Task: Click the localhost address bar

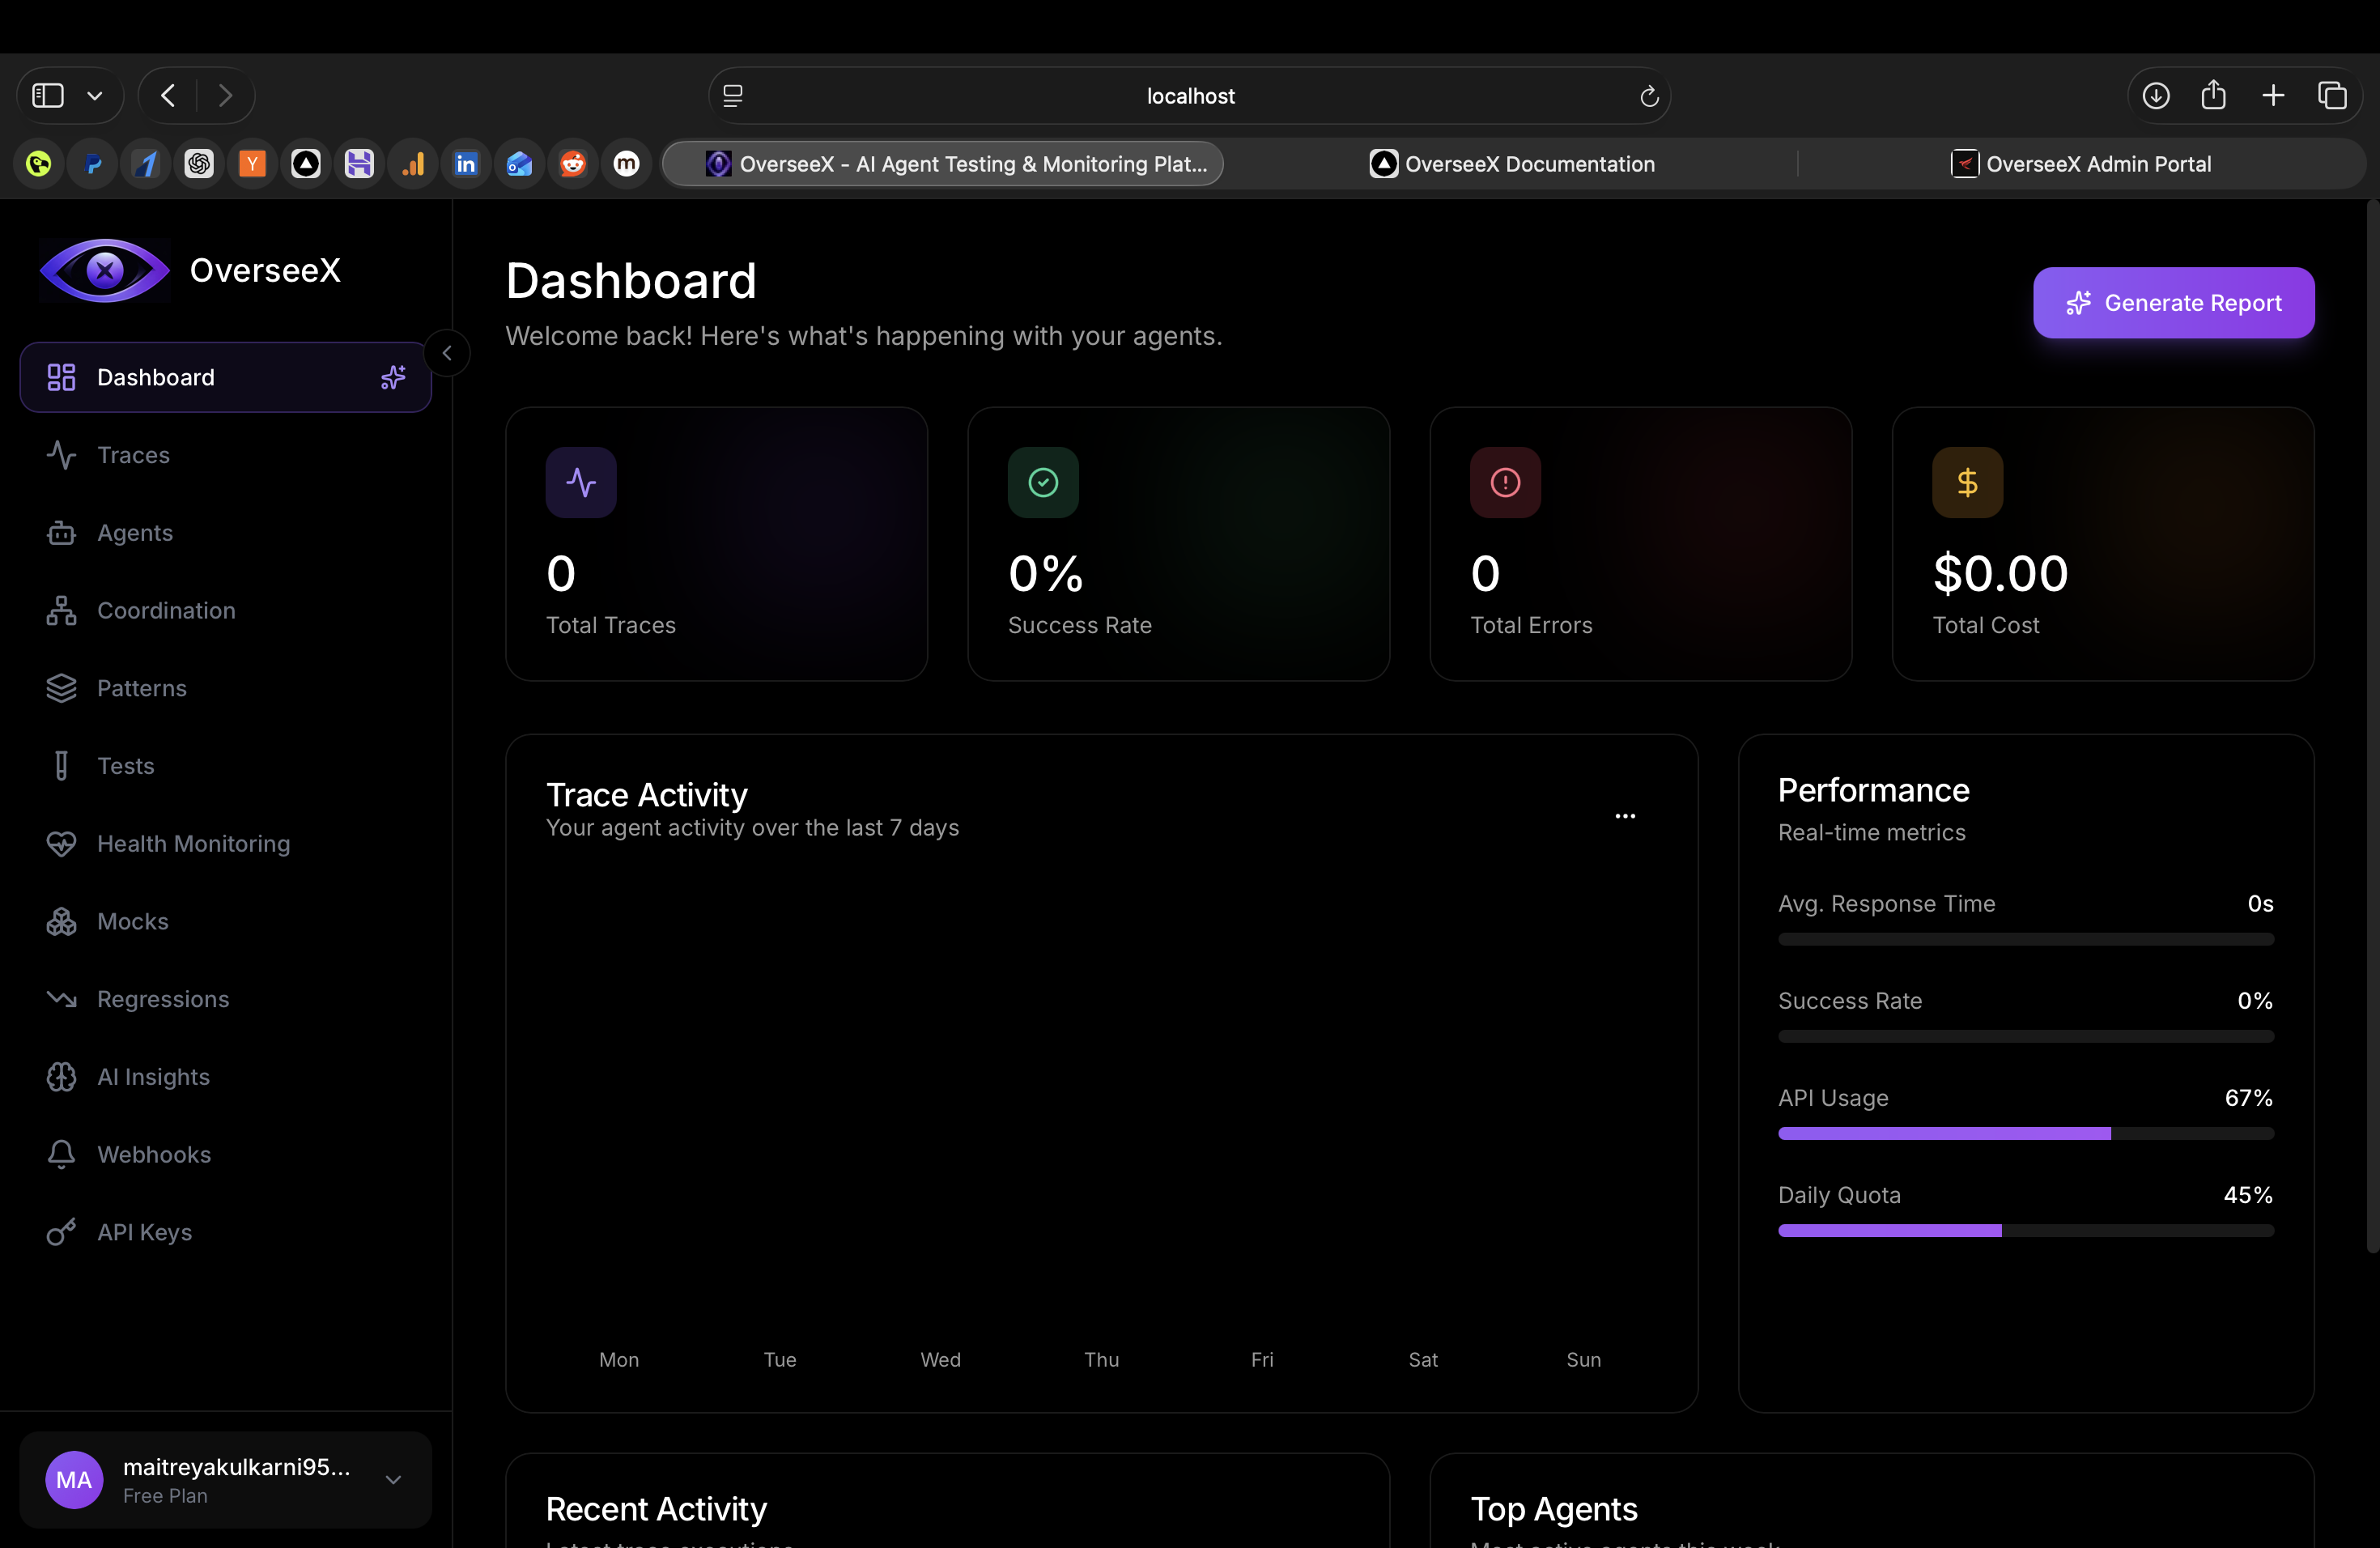Action: [1189, 95]
